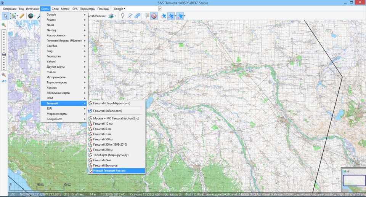Toggle the red circle marks visibility button
Viewport: 366px width, 197px height.
pos(153,16)
